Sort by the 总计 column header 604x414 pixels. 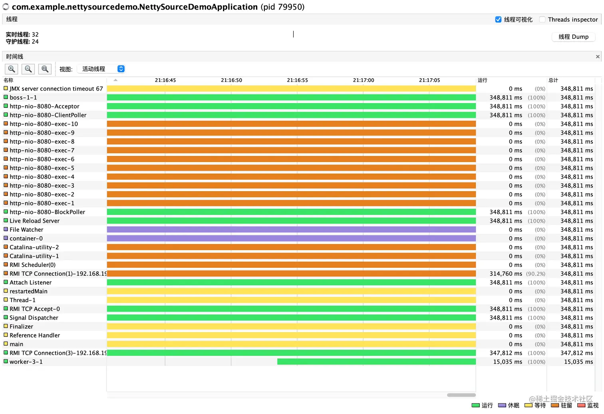553,80
